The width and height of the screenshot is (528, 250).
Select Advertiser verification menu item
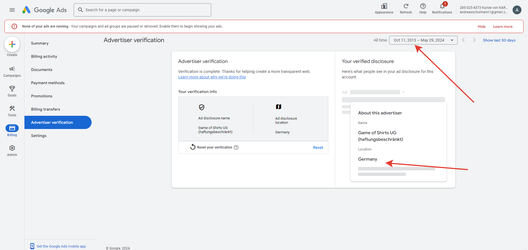tap(58, 122)
